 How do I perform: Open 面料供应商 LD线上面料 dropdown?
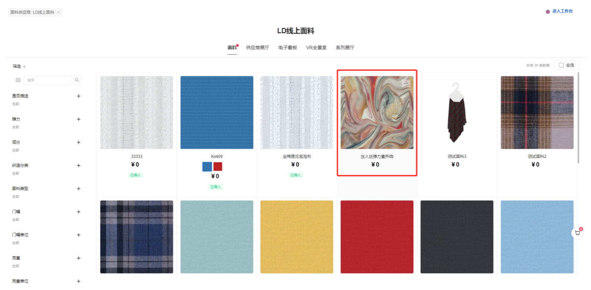tap(35, 12)
